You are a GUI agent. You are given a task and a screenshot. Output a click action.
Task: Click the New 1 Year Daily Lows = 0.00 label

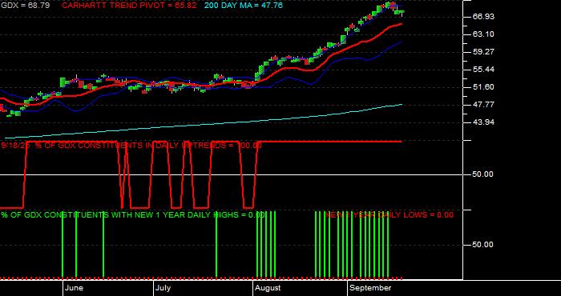click(x=389, y=214)
